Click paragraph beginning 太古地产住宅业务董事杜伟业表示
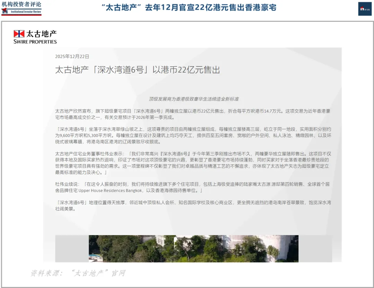Viewport: 374px width, 288px height. pos(193,163)
